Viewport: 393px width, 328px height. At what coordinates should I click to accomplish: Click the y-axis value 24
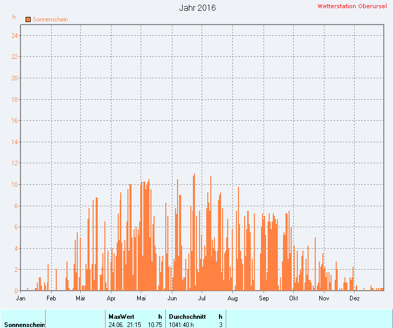pyautogui.click(x=14, y=36)
